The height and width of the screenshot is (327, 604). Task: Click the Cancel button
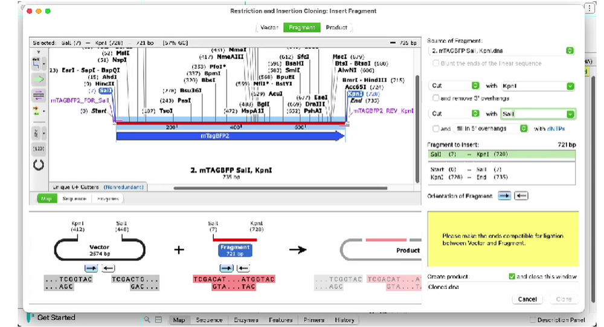click(527, 299)
